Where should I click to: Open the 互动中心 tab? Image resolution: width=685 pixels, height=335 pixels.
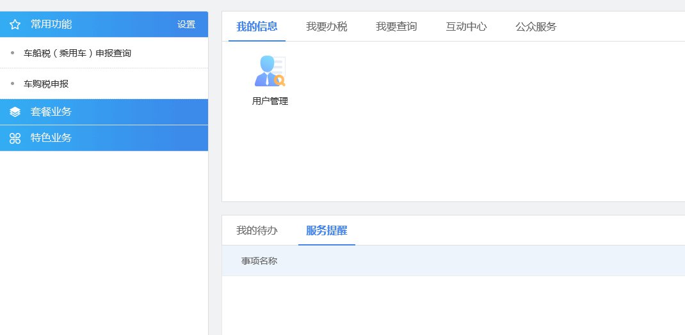[466, 27]
